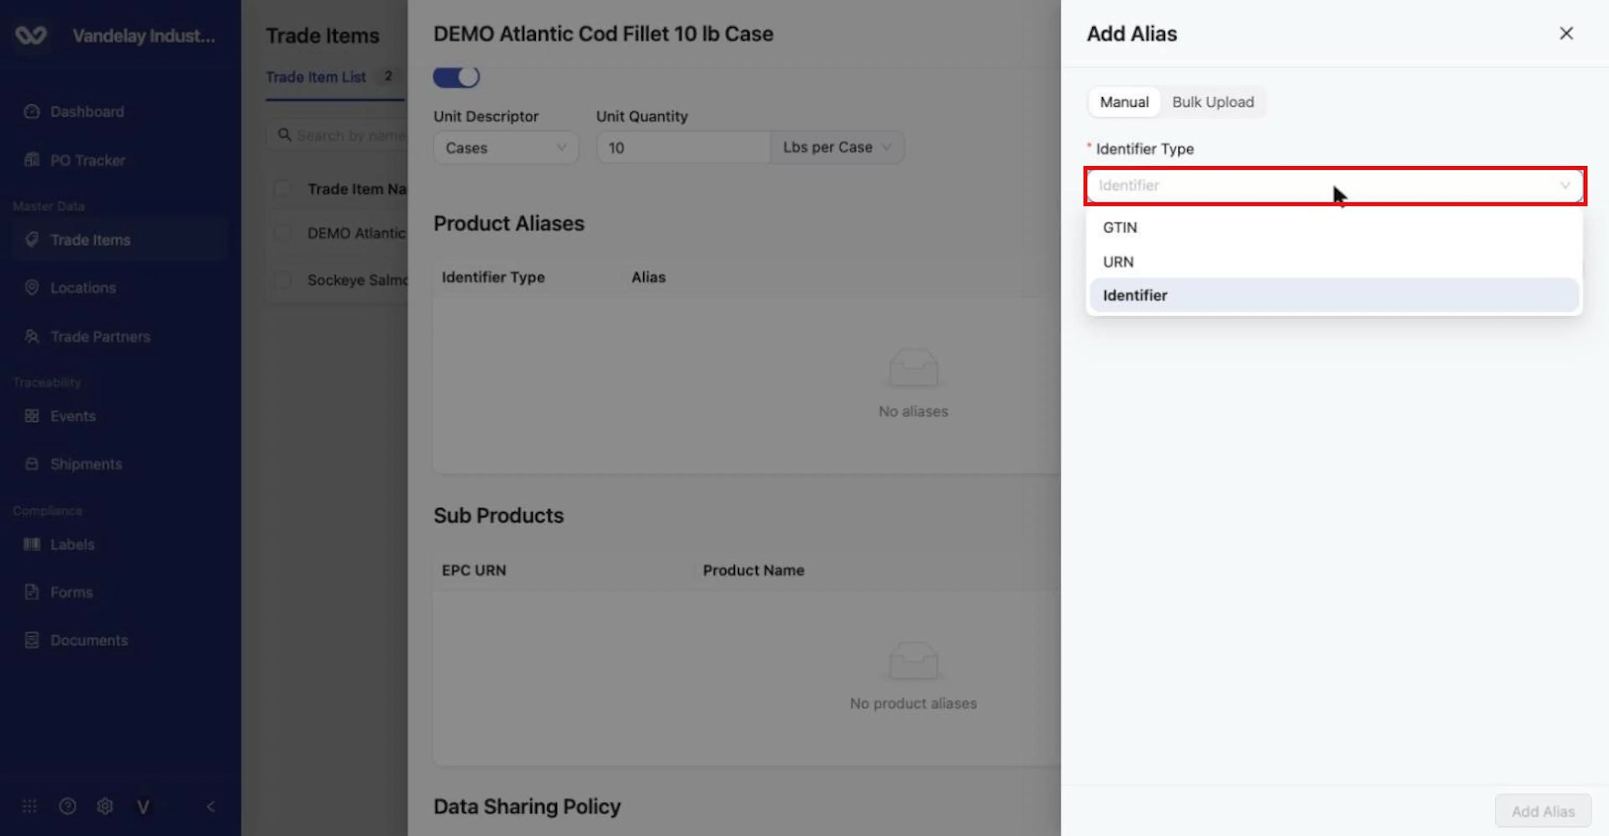Viewport: 1609px width, 836px height.
Task: Collapse the sidebar with the arrow icon
Action: (210, 806)
